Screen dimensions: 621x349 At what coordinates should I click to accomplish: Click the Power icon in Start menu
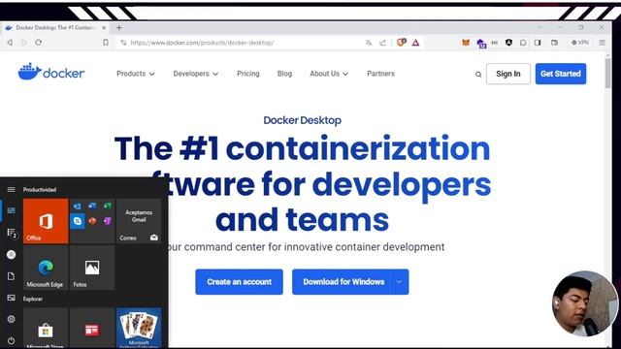(11, 340)
